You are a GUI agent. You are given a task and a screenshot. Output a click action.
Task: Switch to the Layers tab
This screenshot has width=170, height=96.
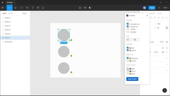(x=4, y=13)
